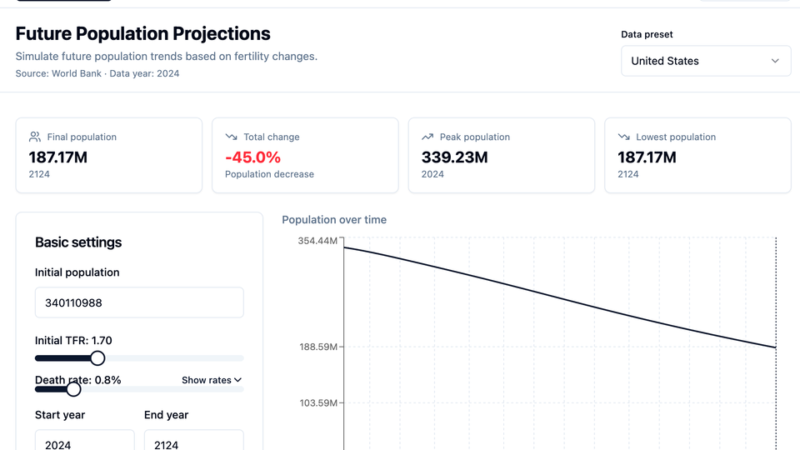
Task: Click the -45.0% total change value
Action: coord(252,157)
